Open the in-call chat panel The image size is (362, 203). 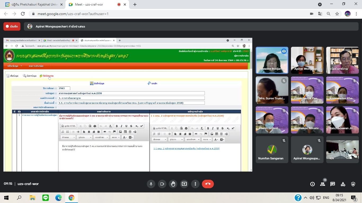(333, 184)
